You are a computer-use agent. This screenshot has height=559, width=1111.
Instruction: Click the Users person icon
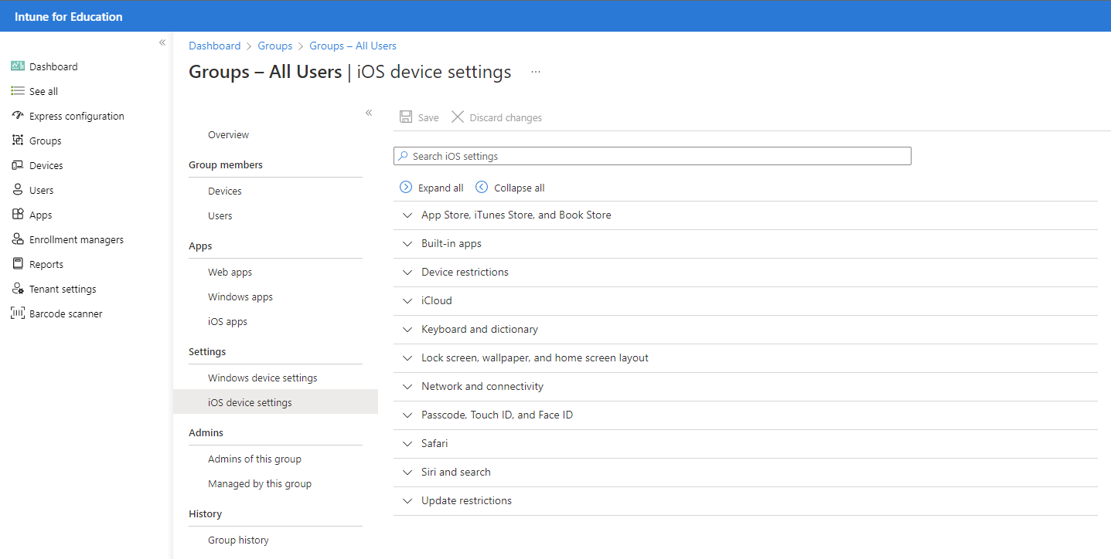(x=18, y=190)
